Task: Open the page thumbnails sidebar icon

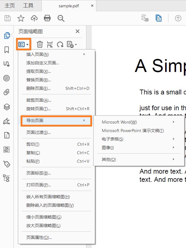Action: (x=7, y=36)
